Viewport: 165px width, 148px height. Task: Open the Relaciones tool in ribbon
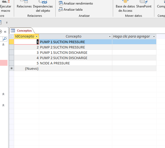(x=24, y=4)
